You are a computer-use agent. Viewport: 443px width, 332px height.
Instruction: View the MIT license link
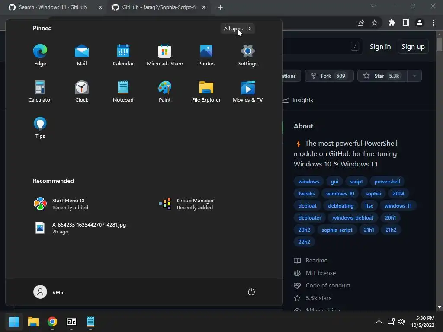pyautogui.click(x=315, y=273)
